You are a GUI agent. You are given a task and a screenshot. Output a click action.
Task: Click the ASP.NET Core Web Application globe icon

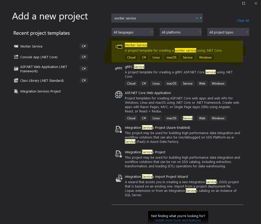(x=118, y=95)
